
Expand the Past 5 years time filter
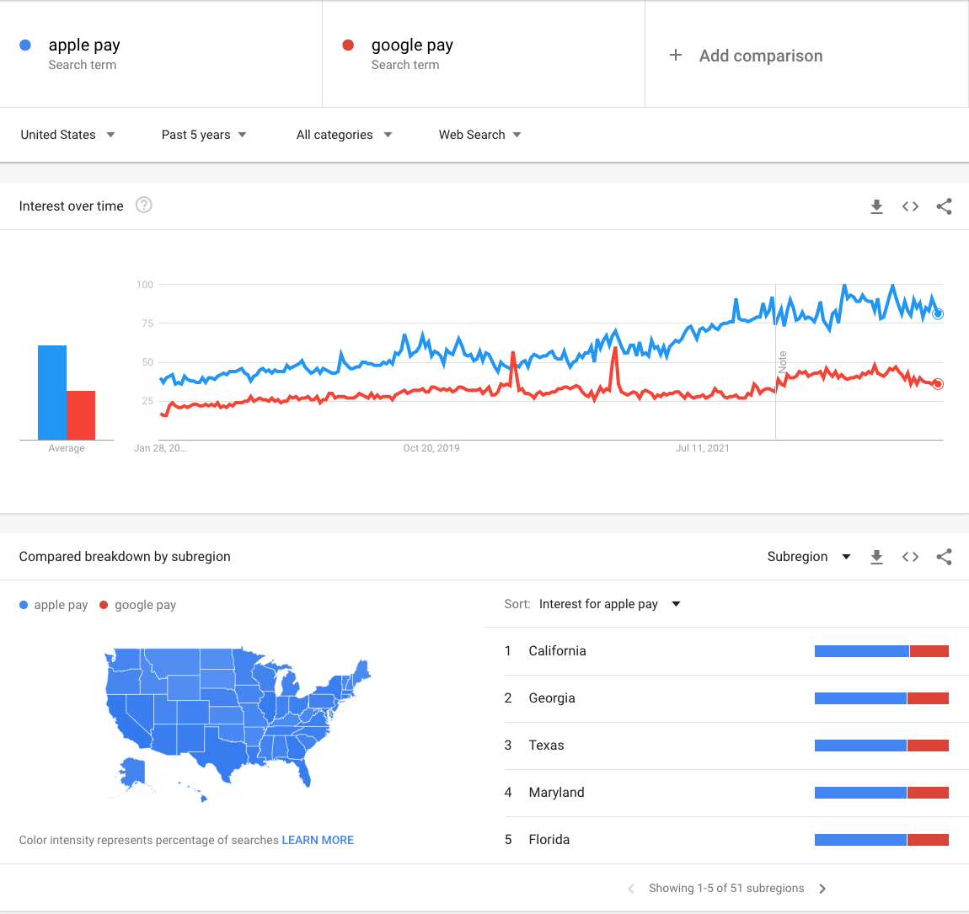pyautogui.click(x=204, y=135)
